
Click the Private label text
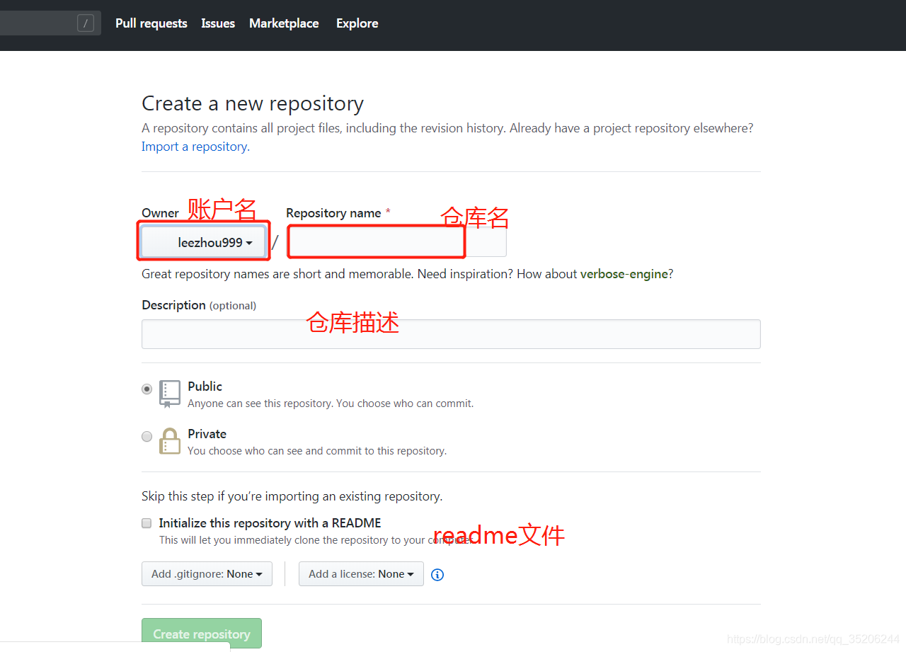coord(207,434)
